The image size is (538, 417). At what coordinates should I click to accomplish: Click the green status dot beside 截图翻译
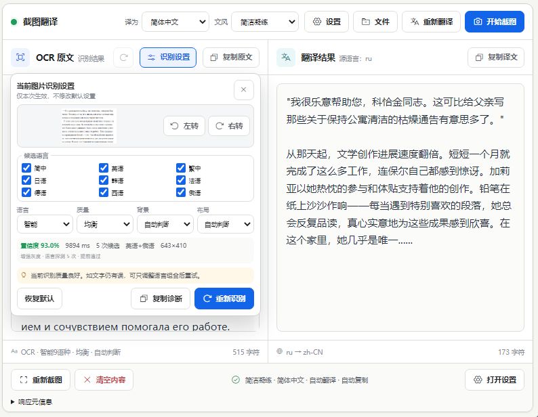14,22
